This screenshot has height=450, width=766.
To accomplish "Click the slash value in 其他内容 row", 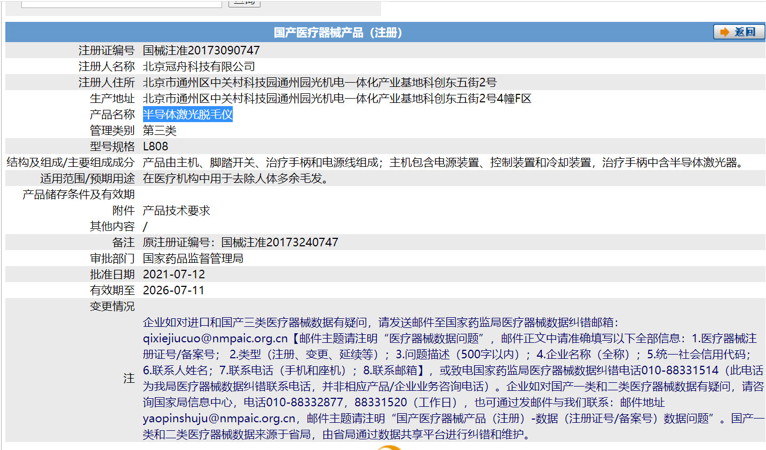I will pos(145,226).
